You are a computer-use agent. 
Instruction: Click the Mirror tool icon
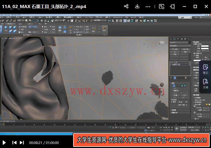(x=109, y=21)
